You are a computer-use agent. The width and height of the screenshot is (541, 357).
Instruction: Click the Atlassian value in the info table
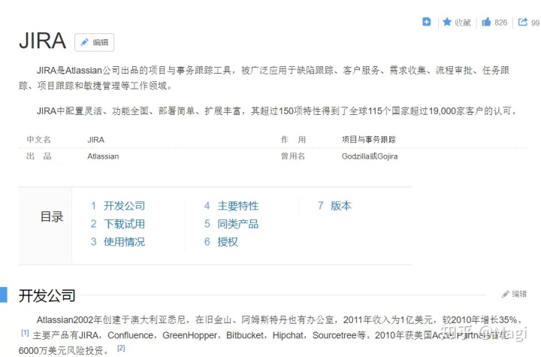point(103,156)
